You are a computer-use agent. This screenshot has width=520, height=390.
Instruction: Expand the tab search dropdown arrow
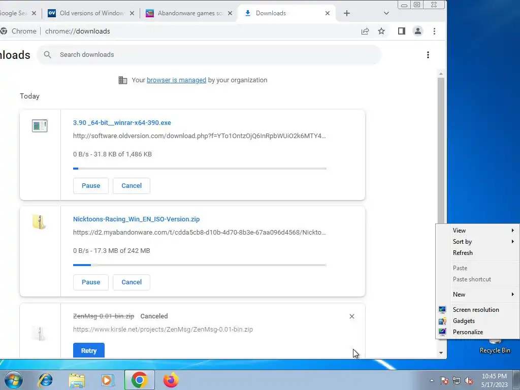(x=386, y=13)
